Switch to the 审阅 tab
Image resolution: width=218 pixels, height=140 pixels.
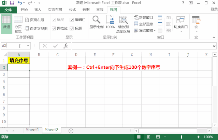pos(100,10)
